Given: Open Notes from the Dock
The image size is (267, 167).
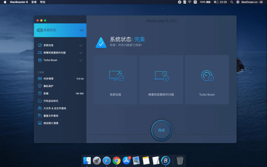Looking at the screenshot, I should pos(146,161).
